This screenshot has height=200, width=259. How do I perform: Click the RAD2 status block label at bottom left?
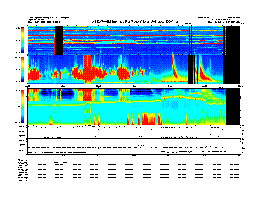pyautogui.click(x=20, y=159)
